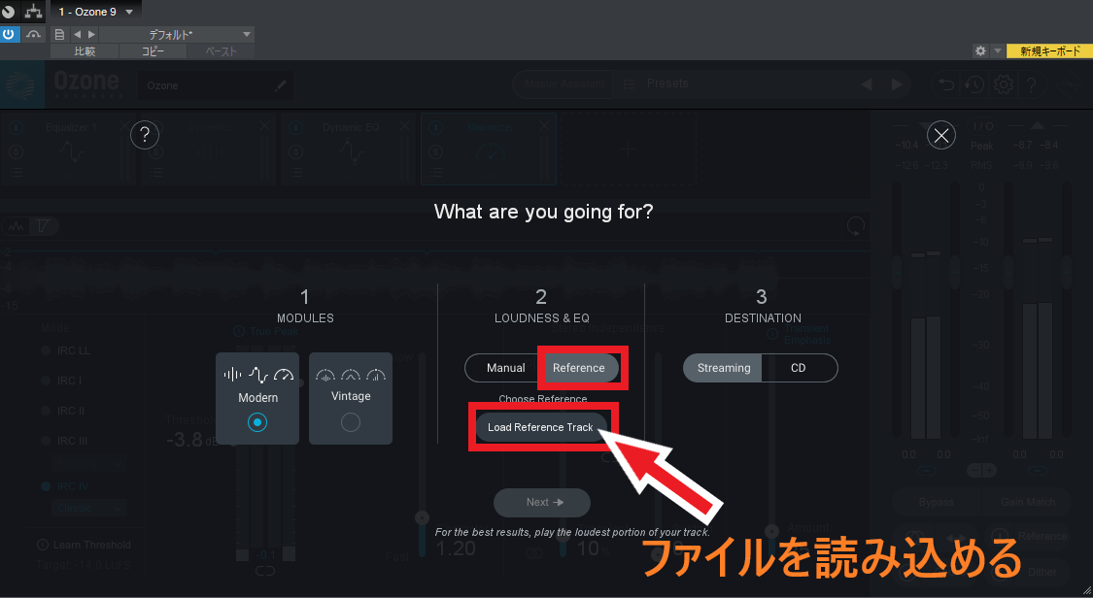
Task: Open the Classic style dropdown under IRC IV
Action: coord(89,508)
